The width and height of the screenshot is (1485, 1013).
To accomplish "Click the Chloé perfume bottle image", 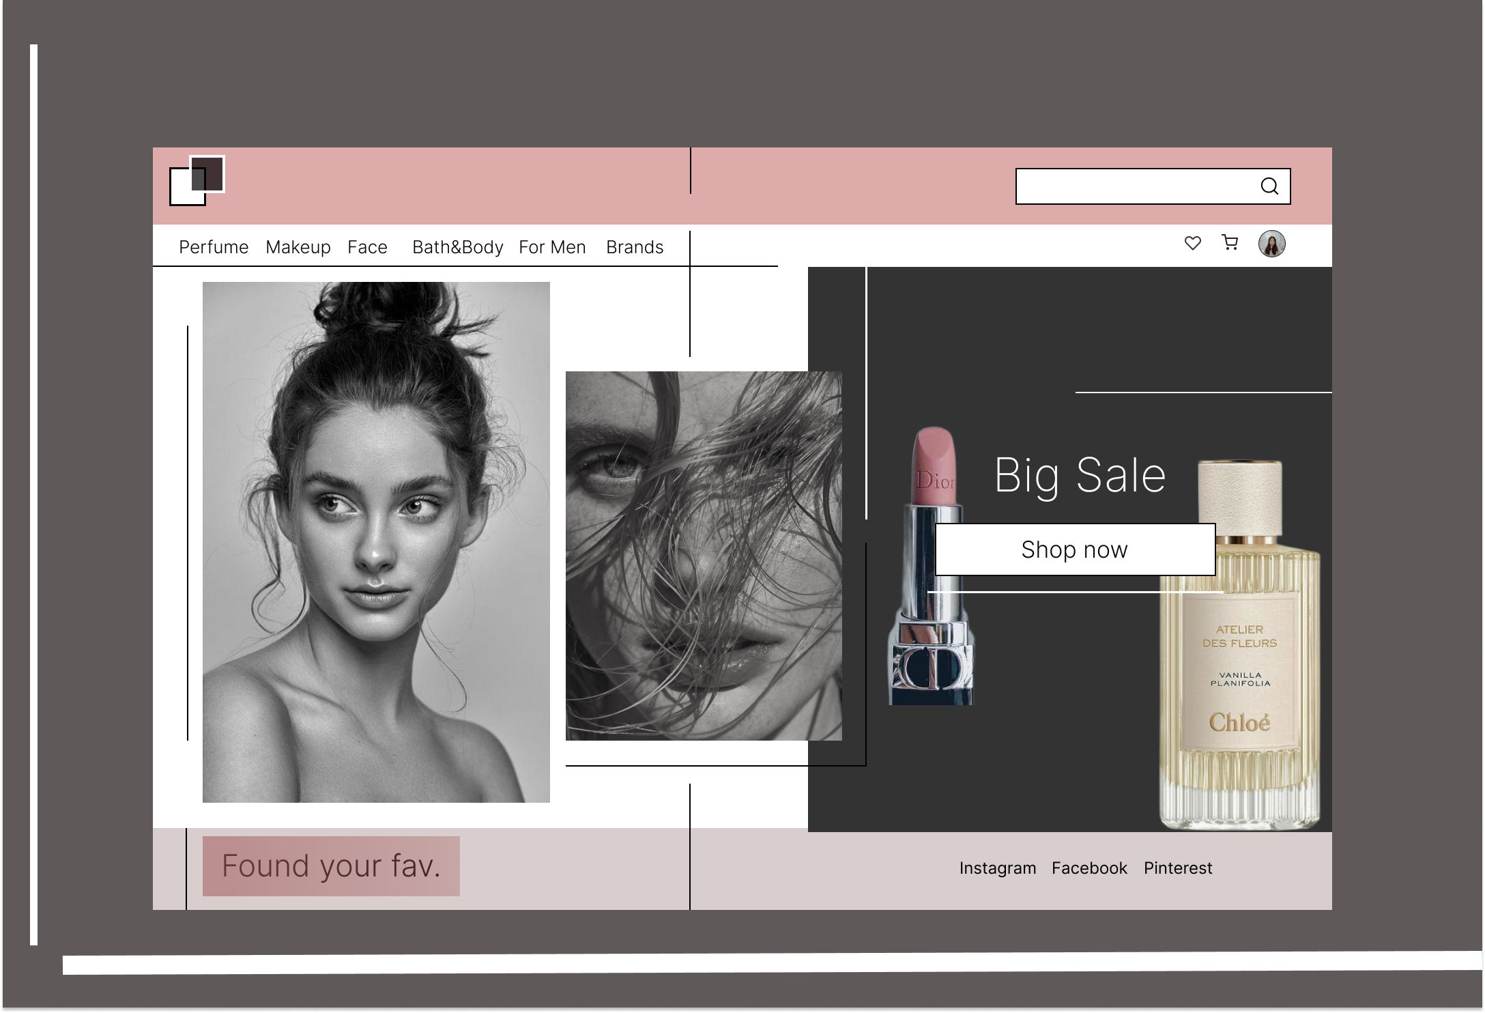I will pos(1239,645).
